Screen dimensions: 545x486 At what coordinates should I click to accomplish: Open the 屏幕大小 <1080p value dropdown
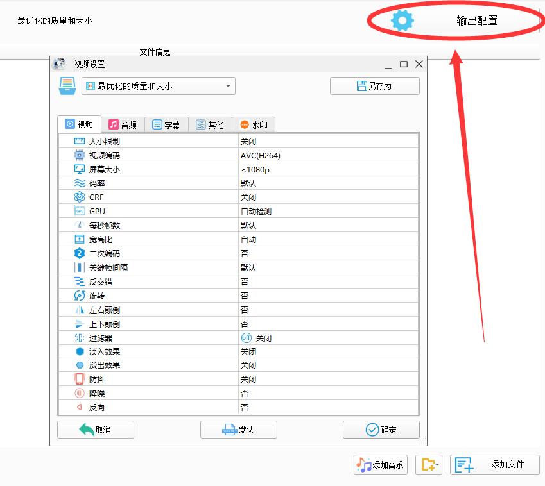pyautogui.click(x=327, y=169)
